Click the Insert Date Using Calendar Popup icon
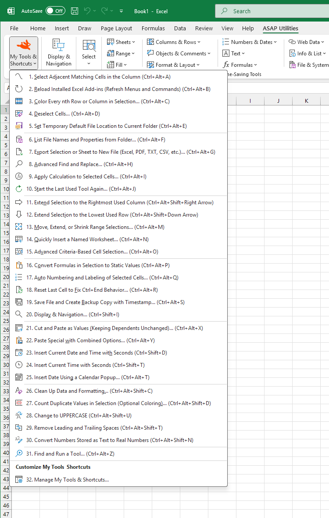Viewport: 329px width, 518px height. coord(19,377)
